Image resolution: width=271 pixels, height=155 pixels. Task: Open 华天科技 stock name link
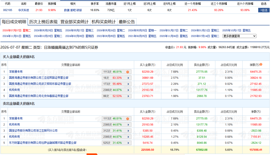coord(24,10)
